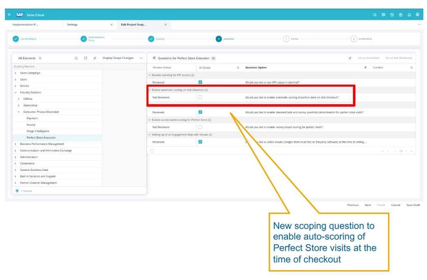Go to the Country/Region wizard step
The image size is (427, 280).
16,39
